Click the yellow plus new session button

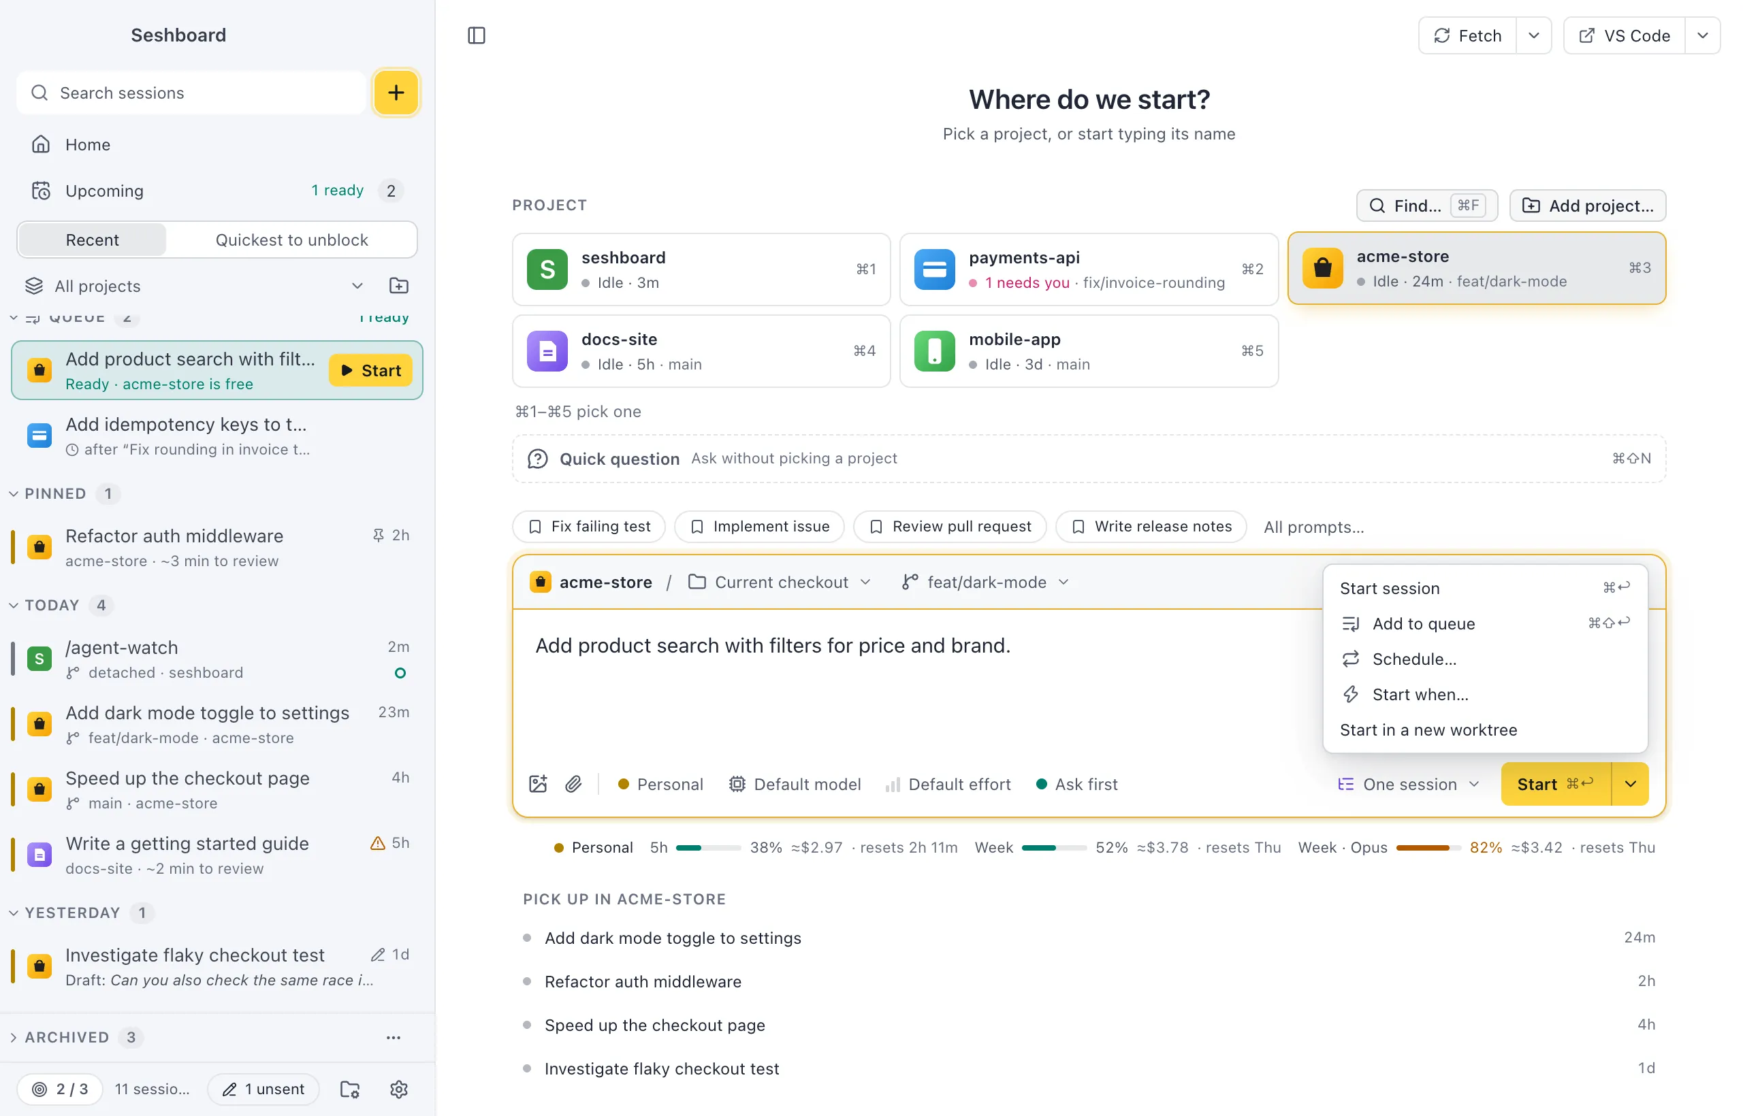[x=396, y=93]
